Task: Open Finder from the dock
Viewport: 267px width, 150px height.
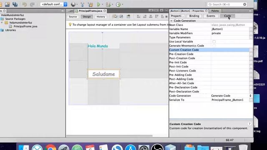Action: pyautogui.click(x=24, y=147)
